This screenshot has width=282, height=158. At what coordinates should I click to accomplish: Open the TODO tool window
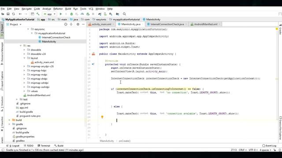pos(29,146)
